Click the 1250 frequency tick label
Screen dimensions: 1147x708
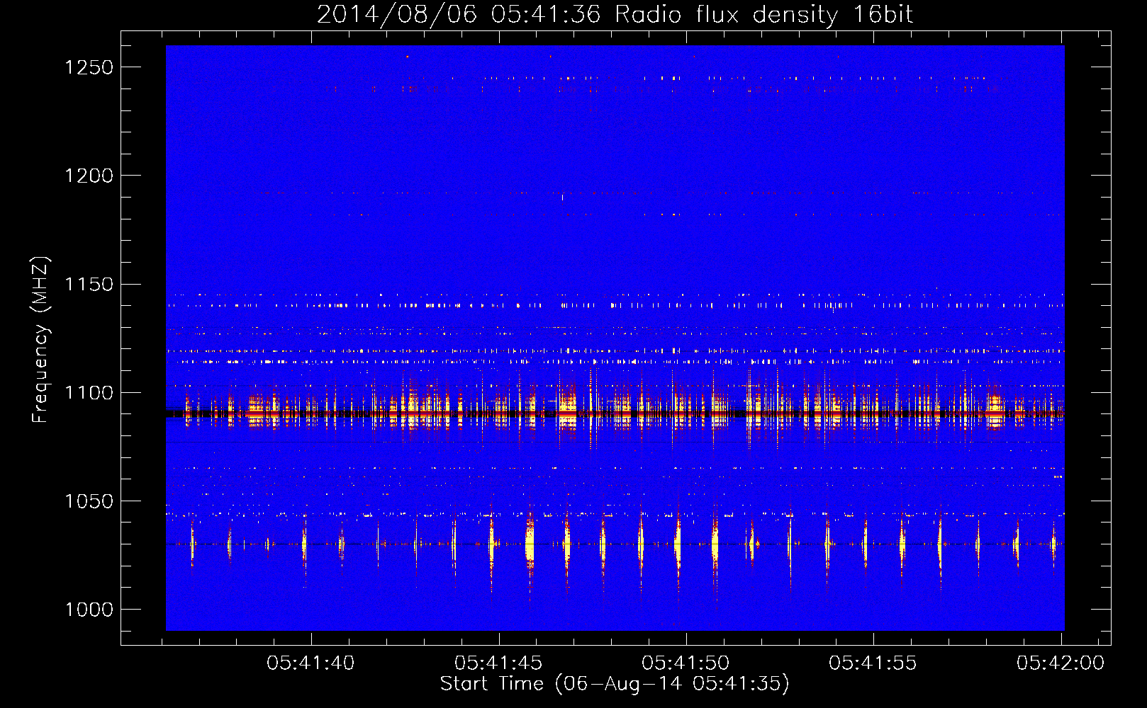pos(89,67)
